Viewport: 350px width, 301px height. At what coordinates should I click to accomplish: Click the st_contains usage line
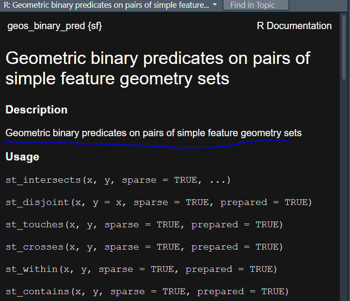pyautogui.click(x=147, y=291)
